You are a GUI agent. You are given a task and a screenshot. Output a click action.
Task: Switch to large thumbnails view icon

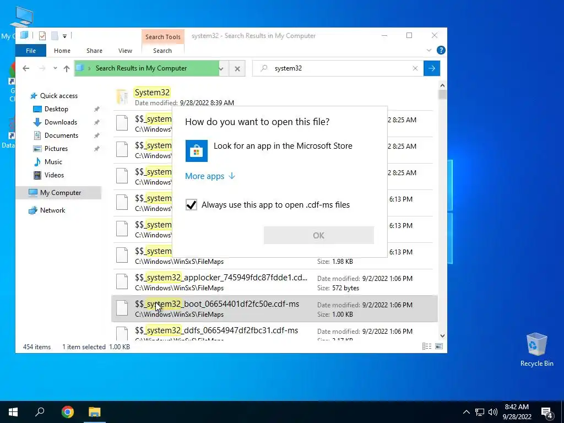[x=439, y=346]
